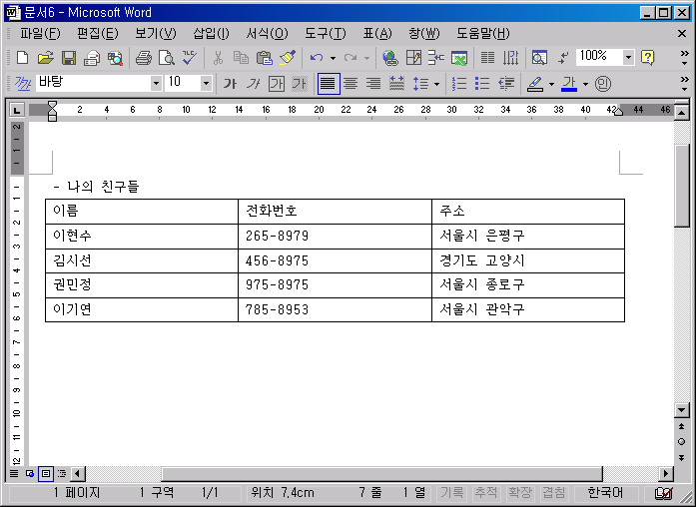Open line spacing dropdown arrow
This screenshot has height=507, width=696.
[436, 84]
